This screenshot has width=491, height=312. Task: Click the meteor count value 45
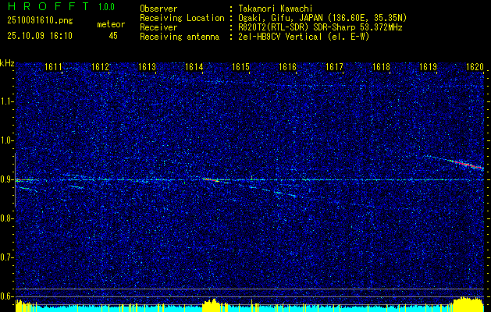pos(113,36)
